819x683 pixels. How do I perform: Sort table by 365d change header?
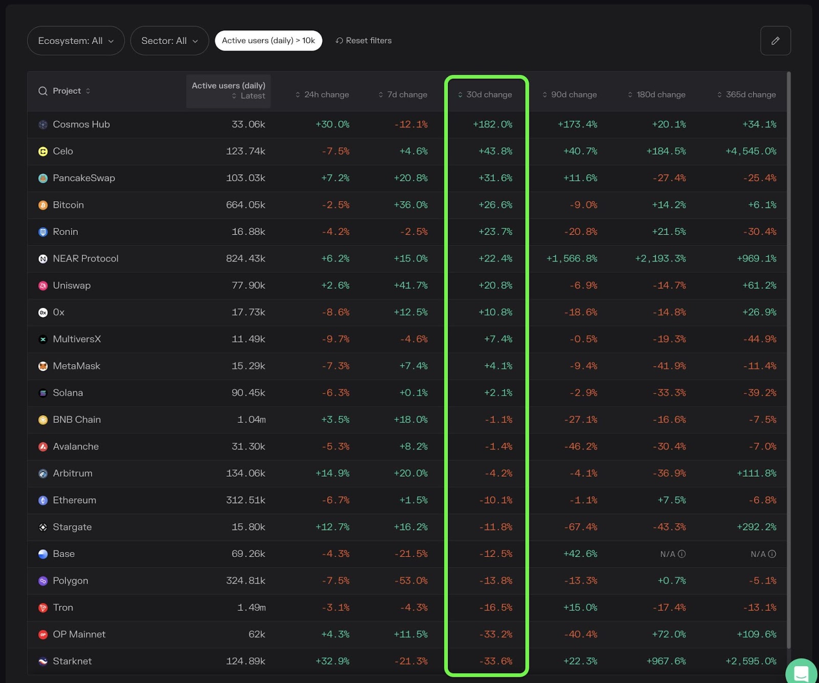747,95
